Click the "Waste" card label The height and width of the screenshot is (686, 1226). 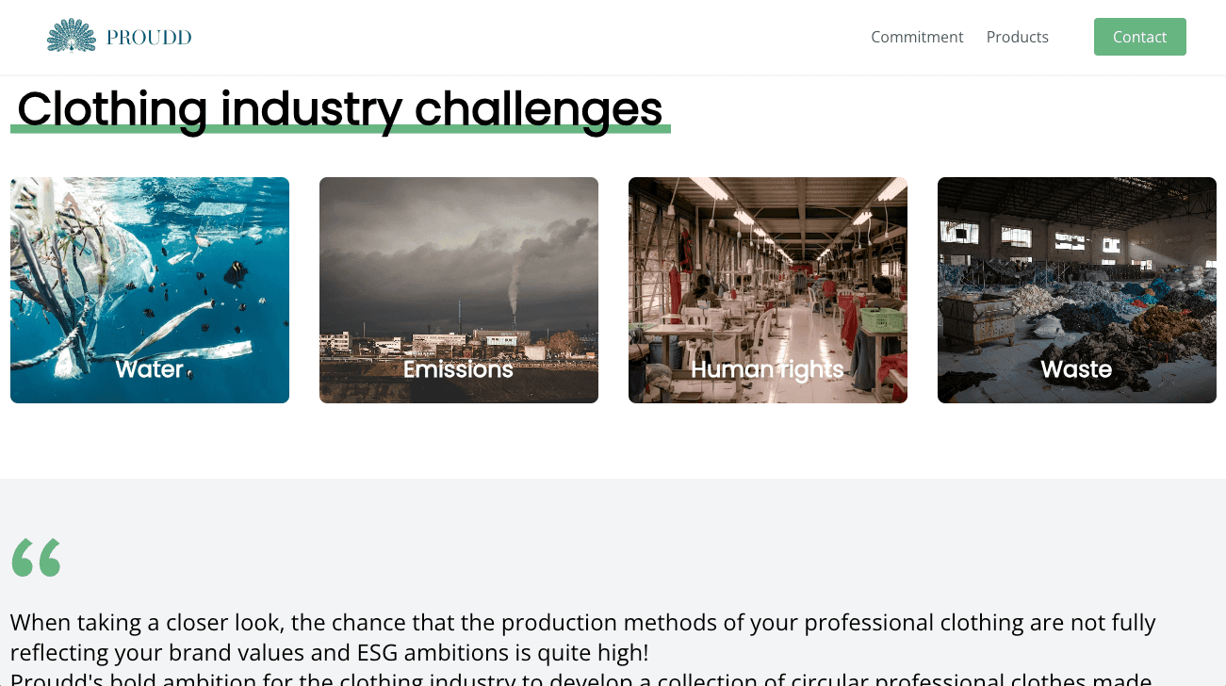tap(1076, 369)
